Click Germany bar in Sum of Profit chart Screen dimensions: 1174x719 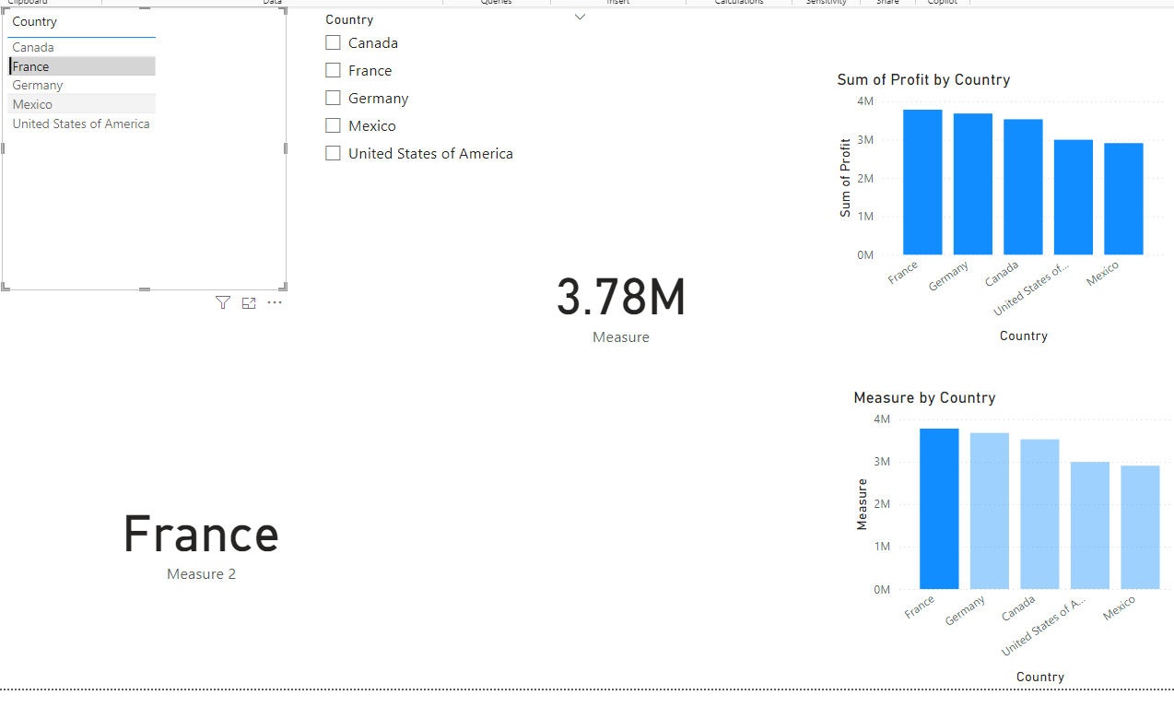point(973,183)
